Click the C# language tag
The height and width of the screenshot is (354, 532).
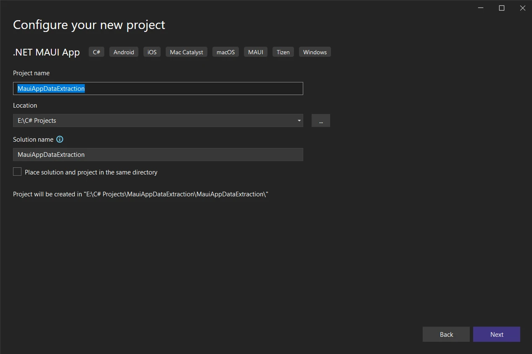pos(96,52)
